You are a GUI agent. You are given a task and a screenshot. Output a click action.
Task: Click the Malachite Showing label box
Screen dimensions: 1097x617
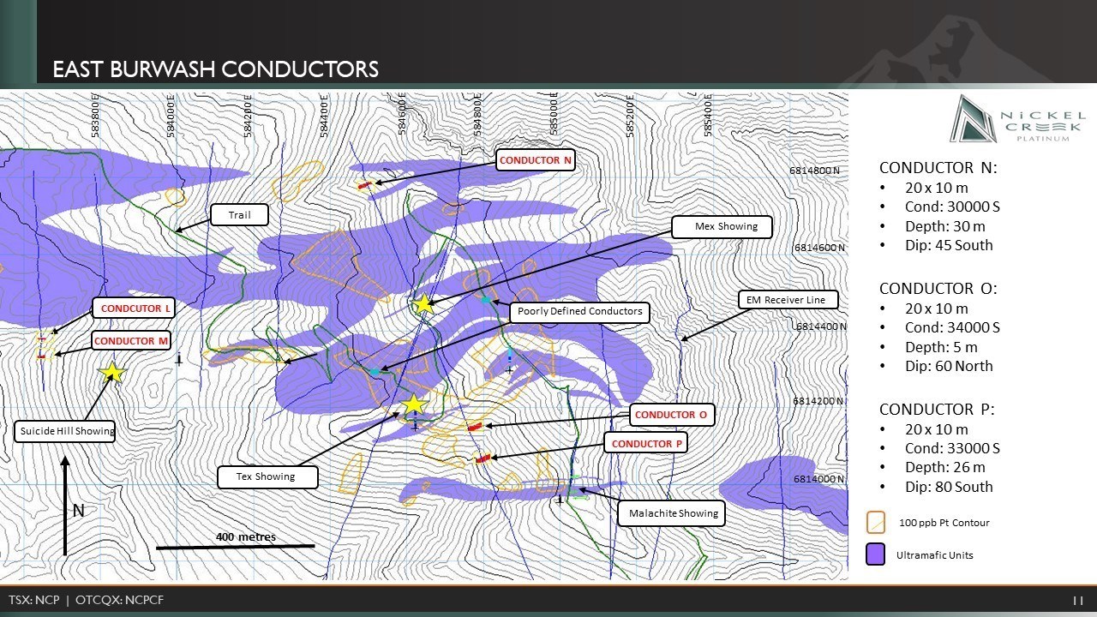[673, 514]
